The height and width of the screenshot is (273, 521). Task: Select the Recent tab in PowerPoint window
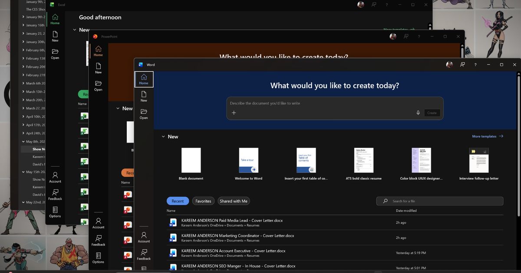pos(128,173)
